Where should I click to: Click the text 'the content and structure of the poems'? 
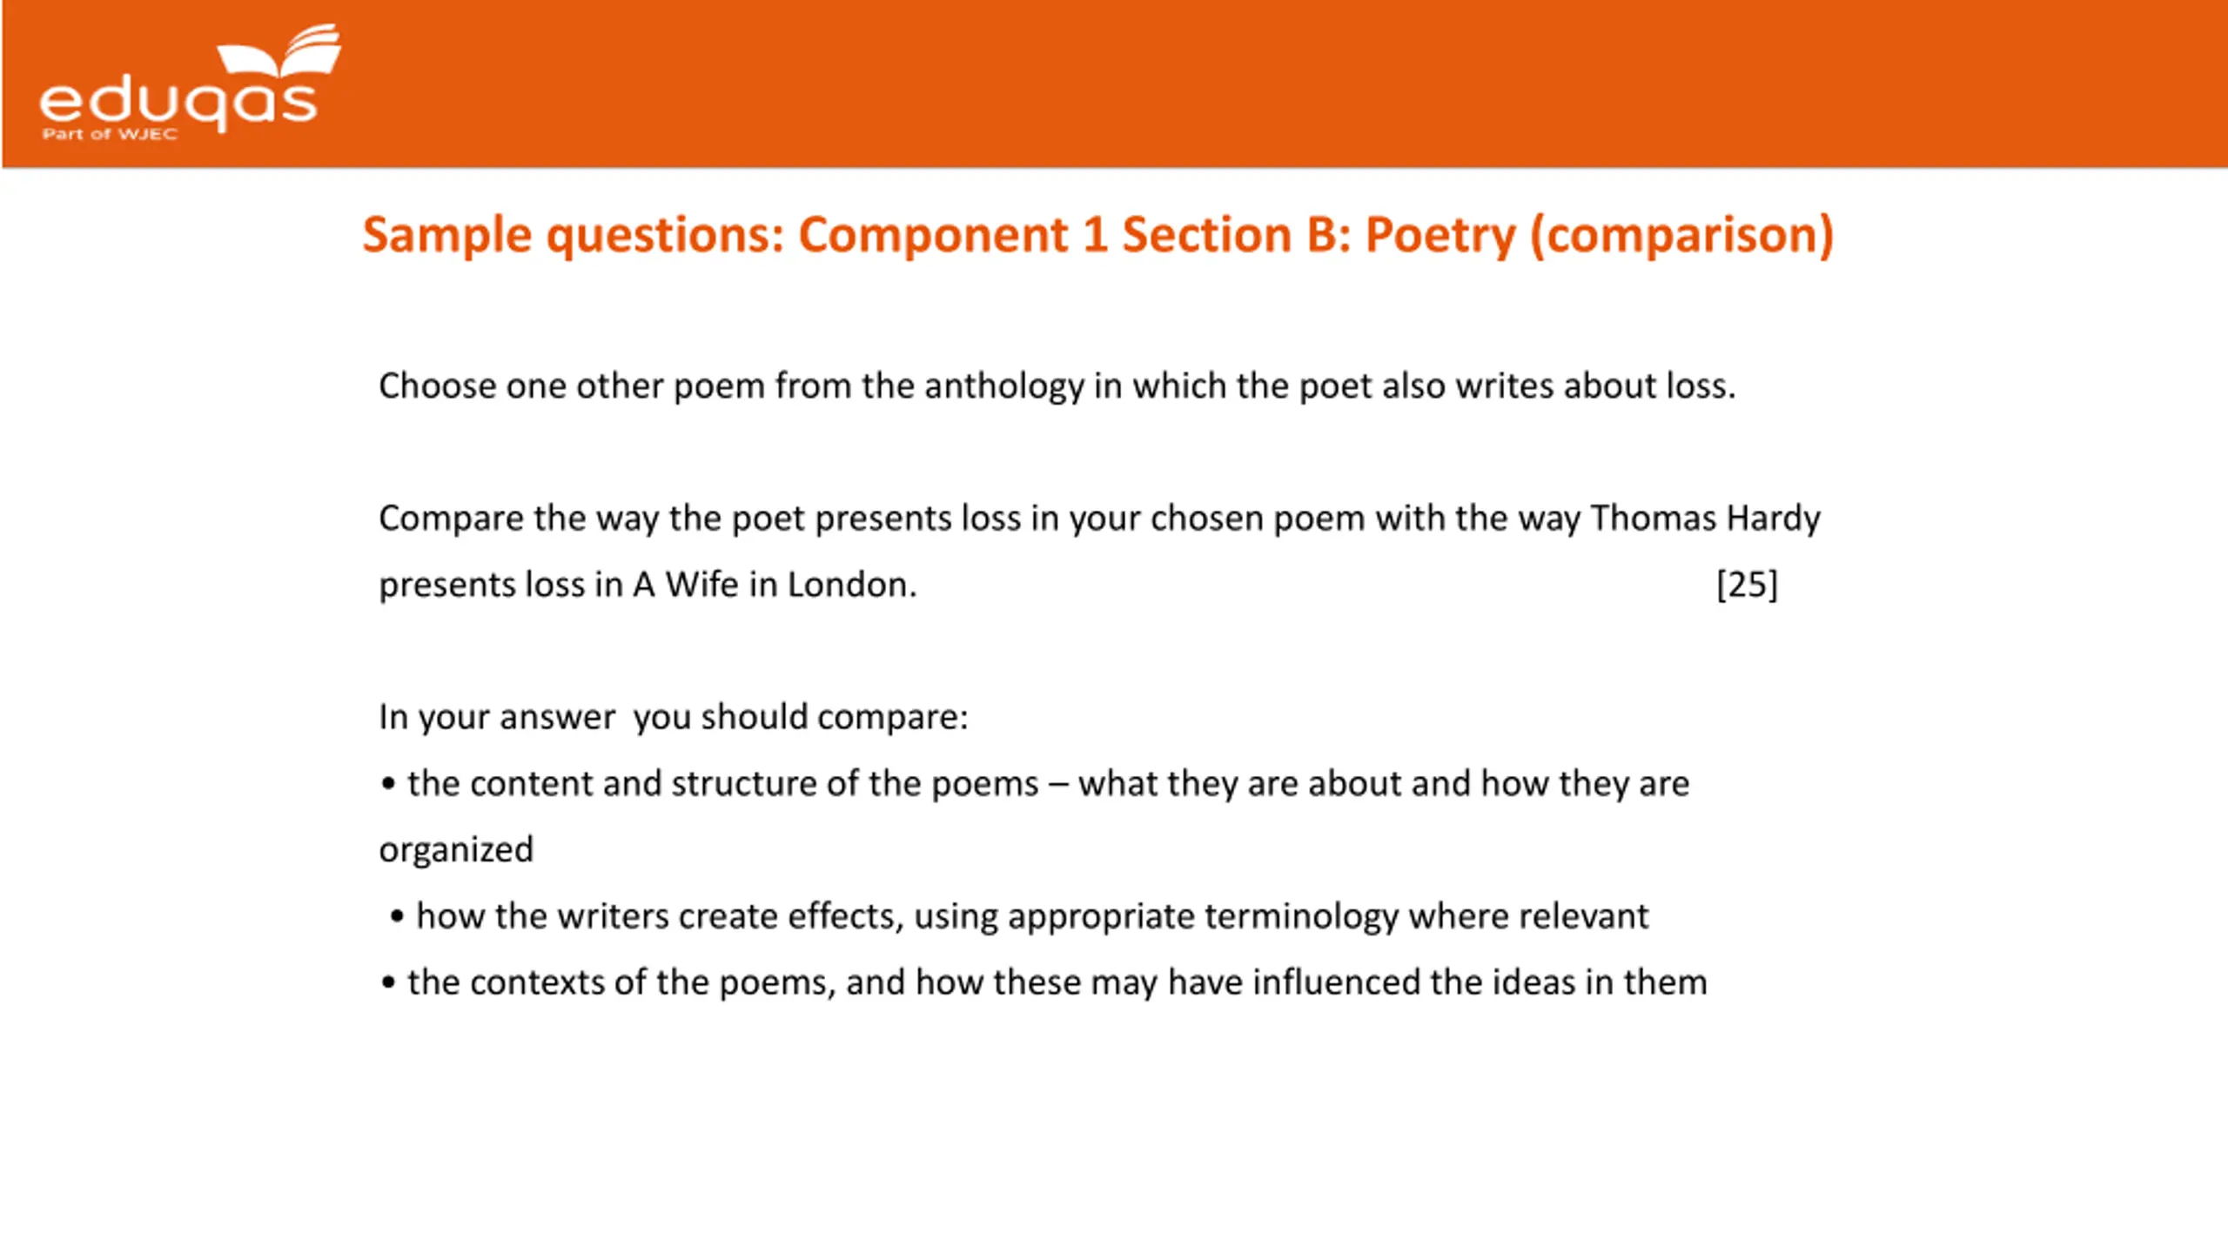click(x=723, y=783)
